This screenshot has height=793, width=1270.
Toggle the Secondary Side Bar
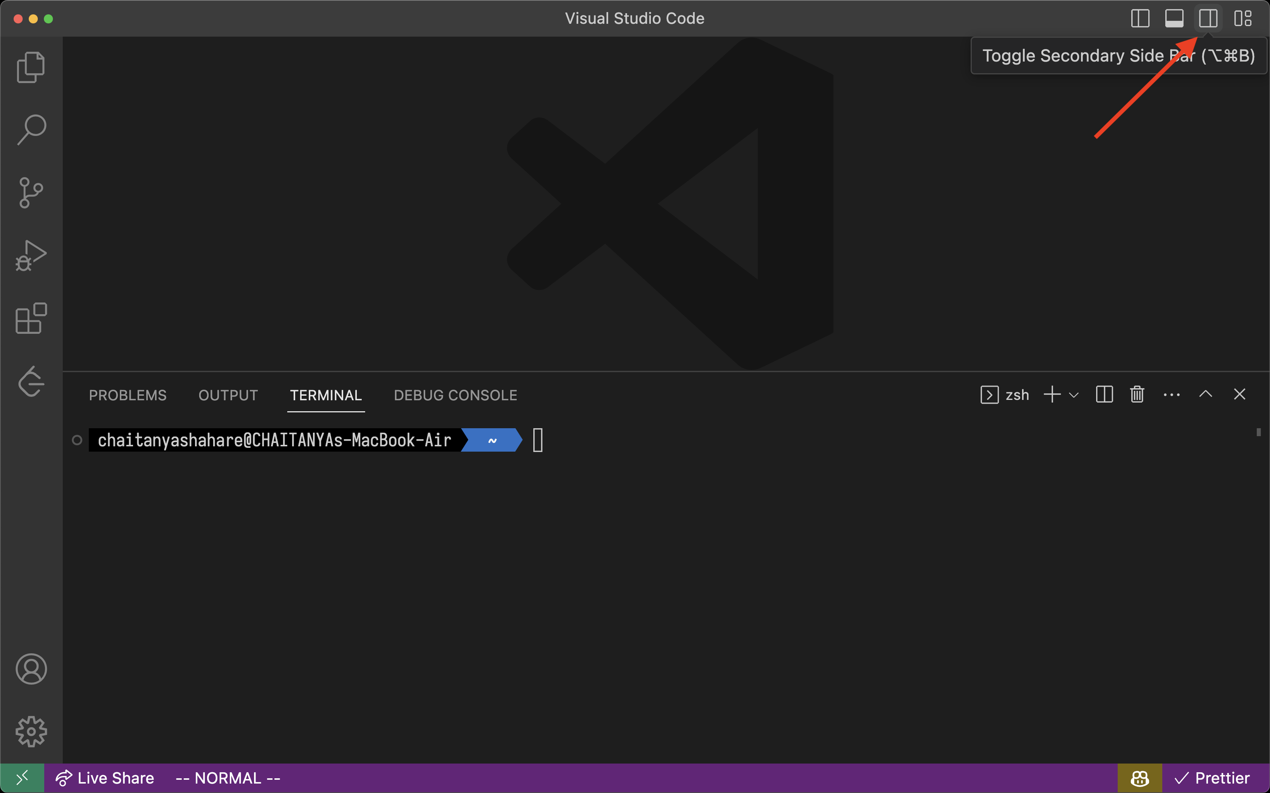tap(1208, 19)
